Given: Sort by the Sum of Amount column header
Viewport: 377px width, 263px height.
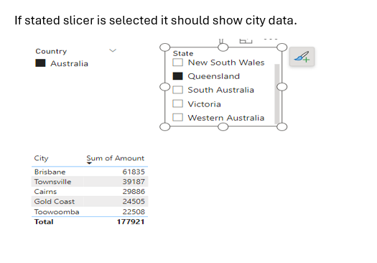Looking at the screenshot, I should click(116, 158).
